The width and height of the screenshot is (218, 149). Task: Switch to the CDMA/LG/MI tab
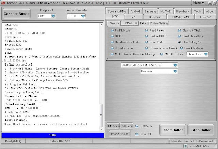pyautogui.click(x=181, y=17)
